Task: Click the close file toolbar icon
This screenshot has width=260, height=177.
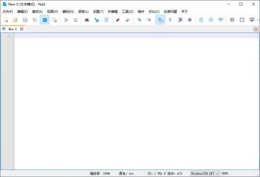Action: (55, 20)
